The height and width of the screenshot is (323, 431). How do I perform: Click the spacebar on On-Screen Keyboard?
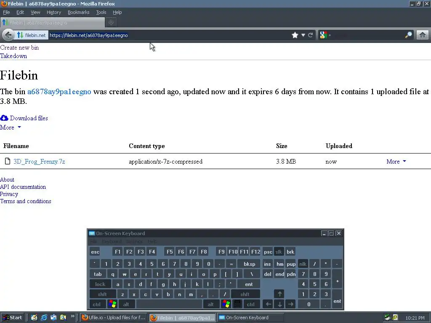(x=169, y=304)
